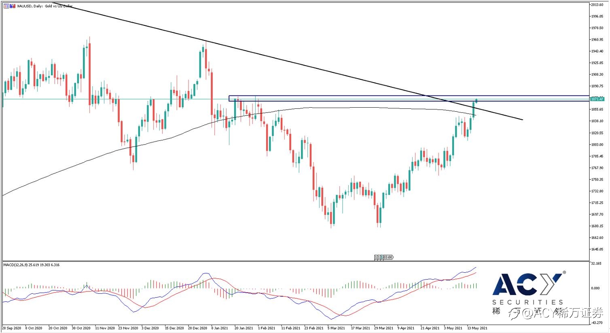Click the MACD scale value 0.000
The image size is (610, 333).
[x=595, y=288]
